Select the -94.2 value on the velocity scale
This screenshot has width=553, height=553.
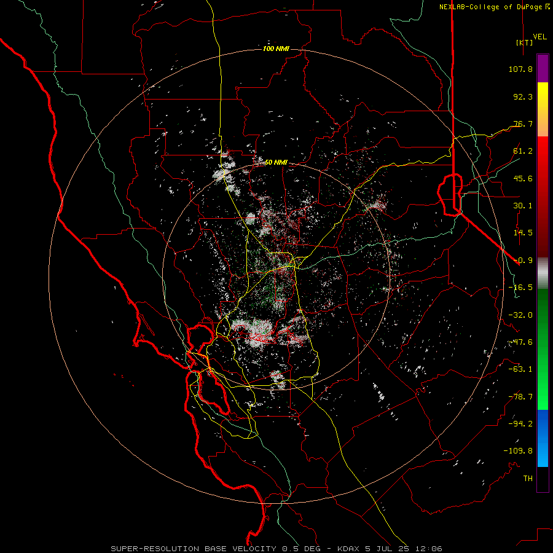[x=520, y=423]
